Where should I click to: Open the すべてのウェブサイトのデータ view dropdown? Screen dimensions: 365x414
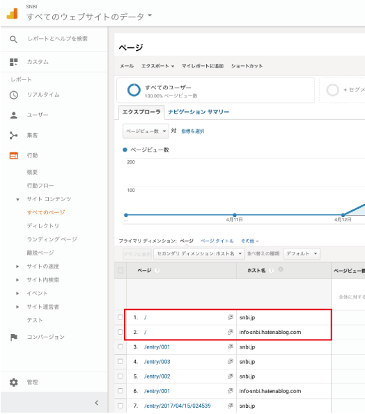coord(89,17)
